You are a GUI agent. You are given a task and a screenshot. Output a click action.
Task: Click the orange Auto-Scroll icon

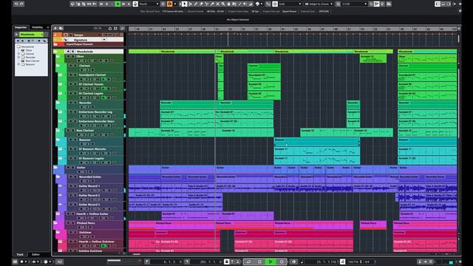coord(169,4)
